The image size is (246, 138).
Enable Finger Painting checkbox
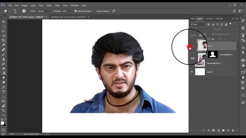(95, 11)
